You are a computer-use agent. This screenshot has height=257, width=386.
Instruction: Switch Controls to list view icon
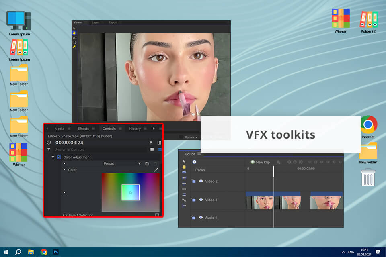point(152,149)
